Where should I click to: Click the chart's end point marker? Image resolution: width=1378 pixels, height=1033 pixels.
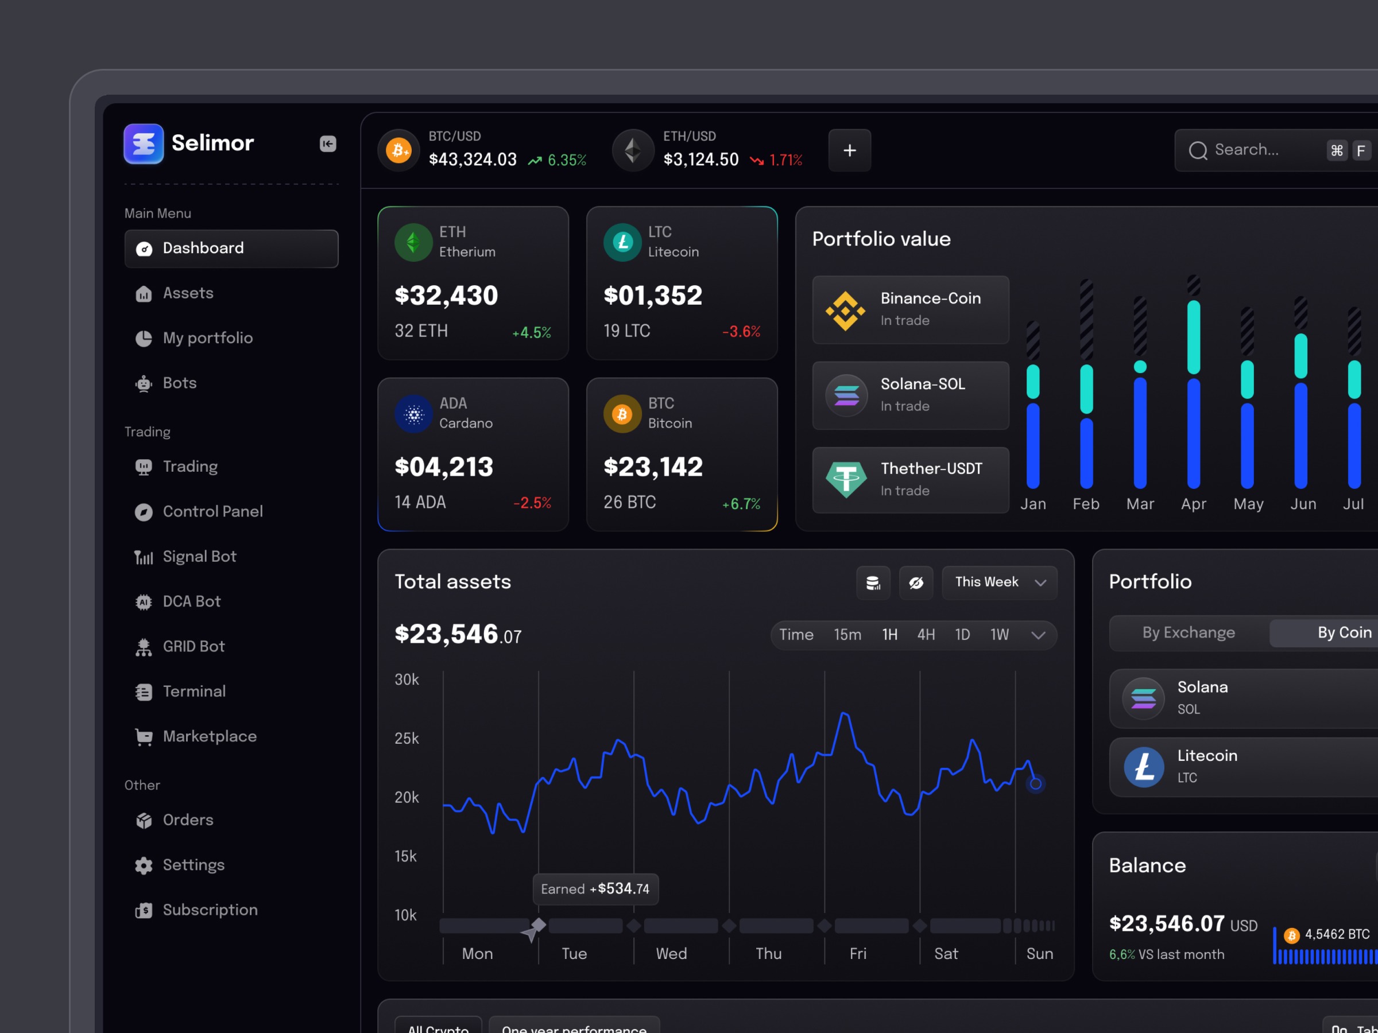(1035, 784)
